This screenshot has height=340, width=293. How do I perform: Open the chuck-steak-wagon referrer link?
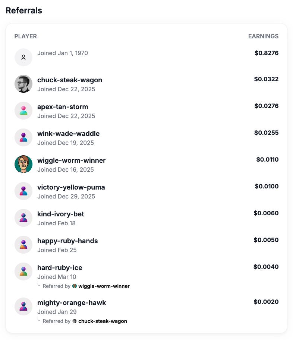(x=103, y=321)
